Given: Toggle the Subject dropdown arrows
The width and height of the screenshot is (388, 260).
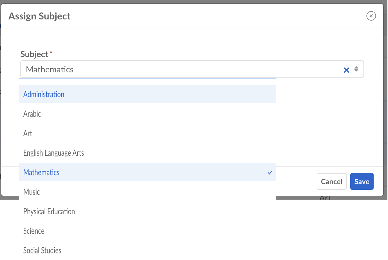Looking at the screenshot, I should [x=356, y=69].
